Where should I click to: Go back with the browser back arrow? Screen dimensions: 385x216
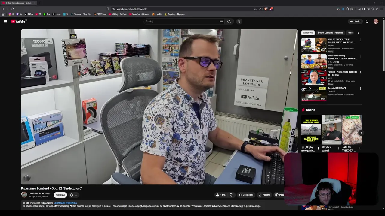[x=3, y=9]
